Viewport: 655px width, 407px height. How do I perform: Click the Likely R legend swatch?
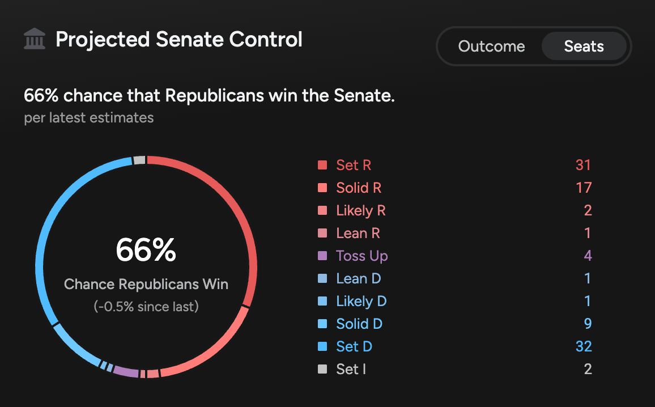coord(322,210)
